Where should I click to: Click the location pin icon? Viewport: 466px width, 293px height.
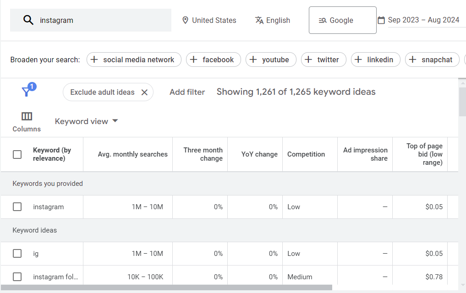tap(185, 20)
